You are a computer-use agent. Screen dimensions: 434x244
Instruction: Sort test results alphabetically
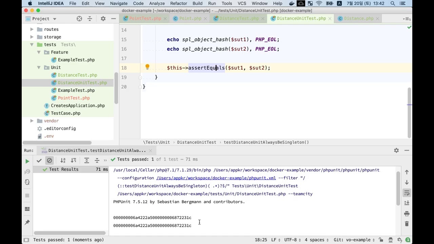[x=63, y=160]
